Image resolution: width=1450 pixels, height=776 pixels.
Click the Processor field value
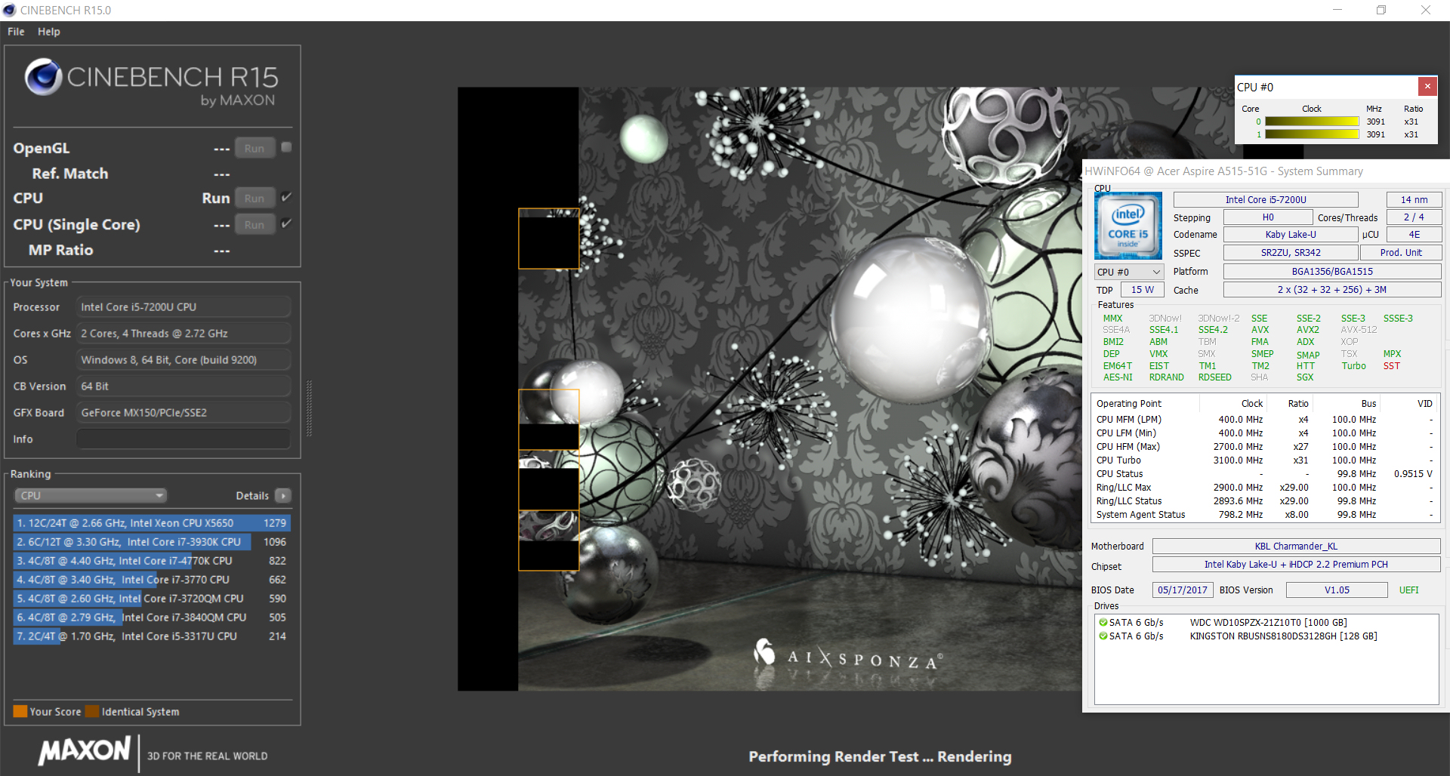pyautogui.click(x=184, y=307)
